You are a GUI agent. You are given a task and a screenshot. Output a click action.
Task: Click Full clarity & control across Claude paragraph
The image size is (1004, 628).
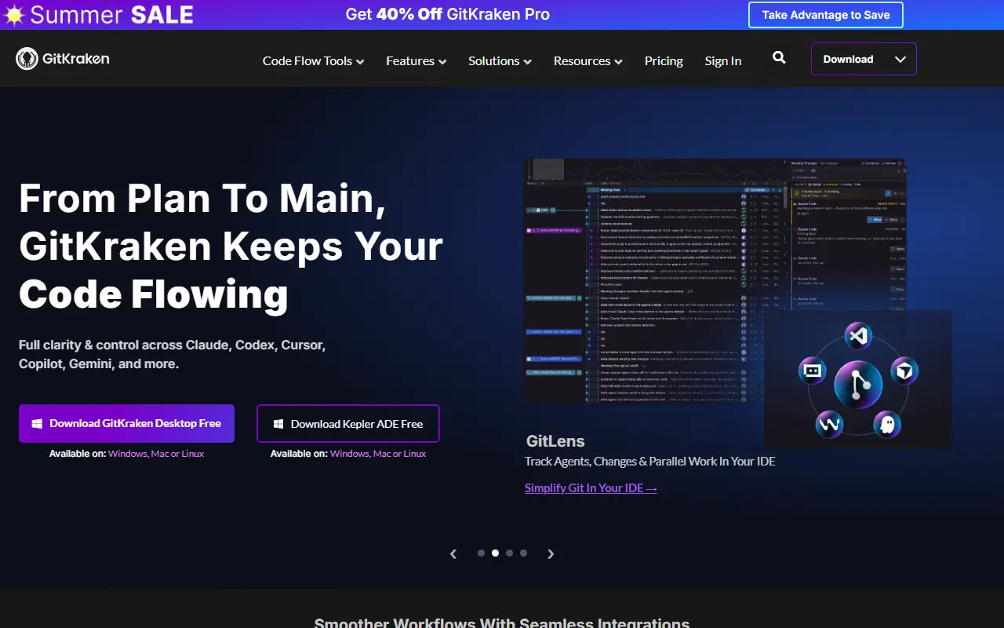(172, 354)
